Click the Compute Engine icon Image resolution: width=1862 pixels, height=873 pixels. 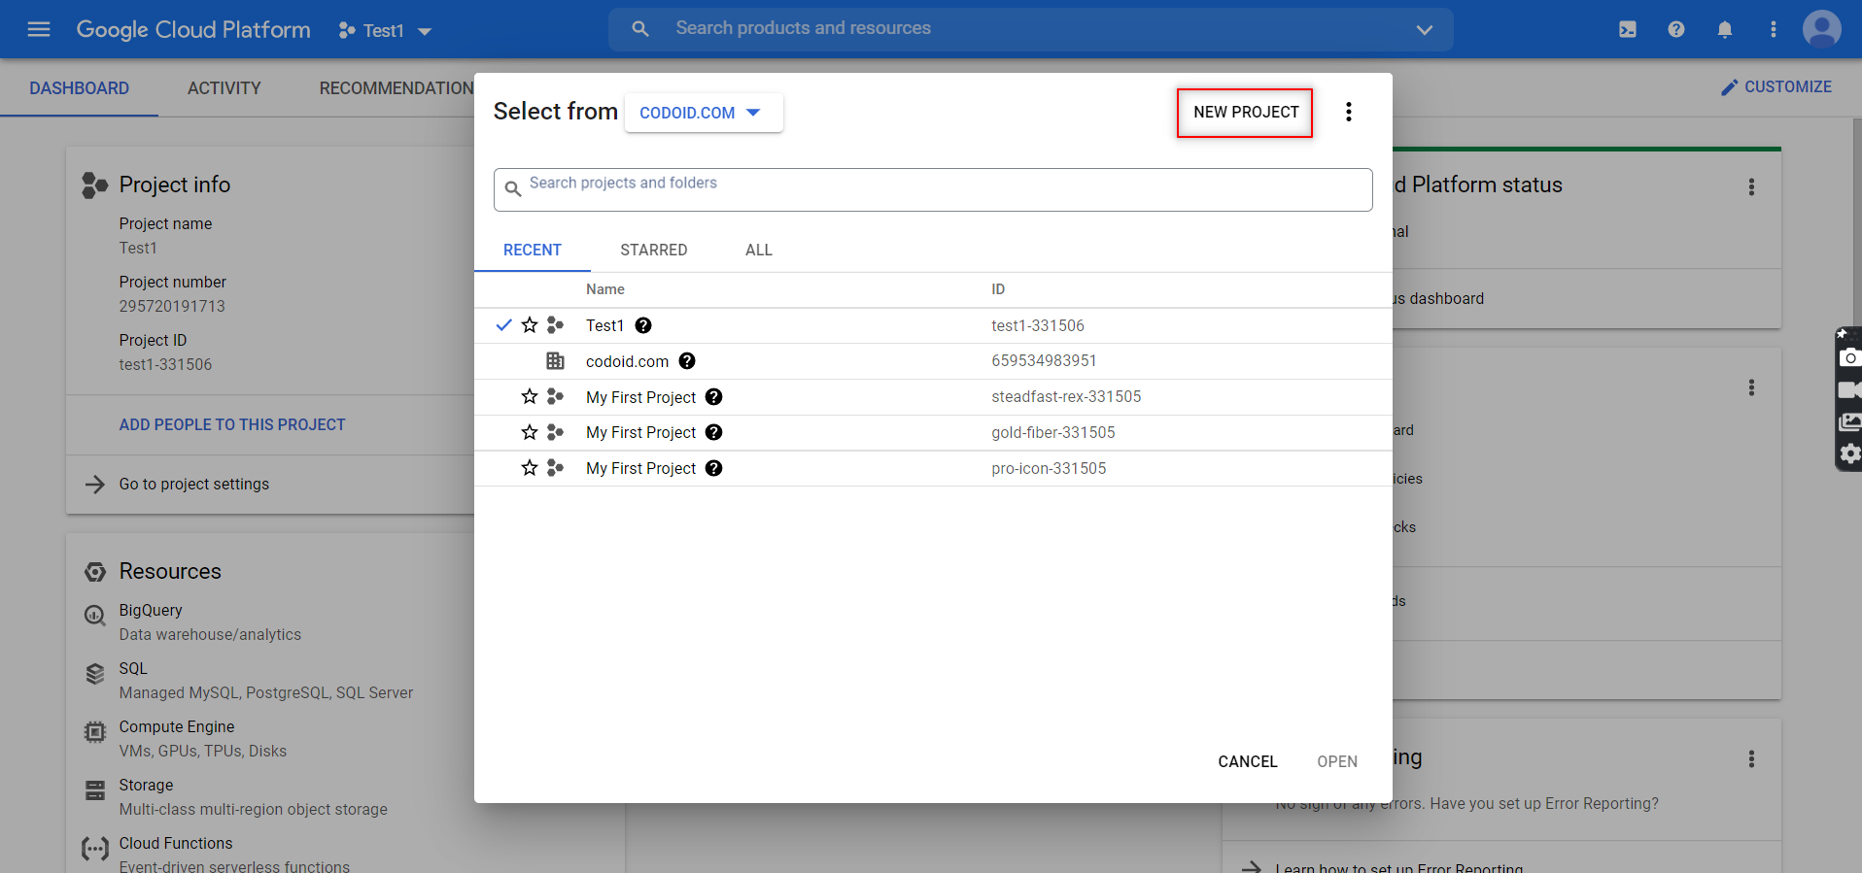[95, 732]
